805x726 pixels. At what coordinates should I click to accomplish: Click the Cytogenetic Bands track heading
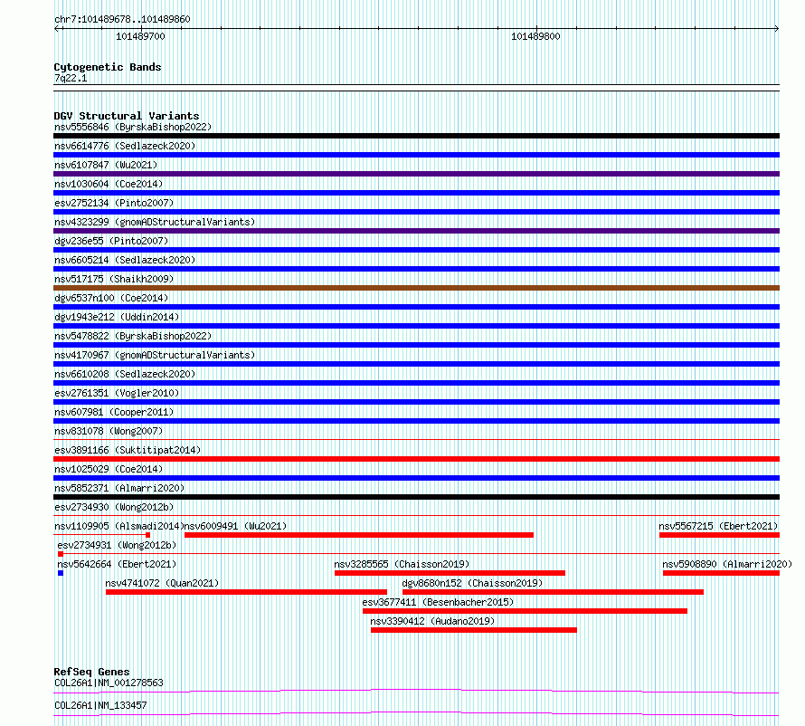pyautogui.click(x=108, y=67)
